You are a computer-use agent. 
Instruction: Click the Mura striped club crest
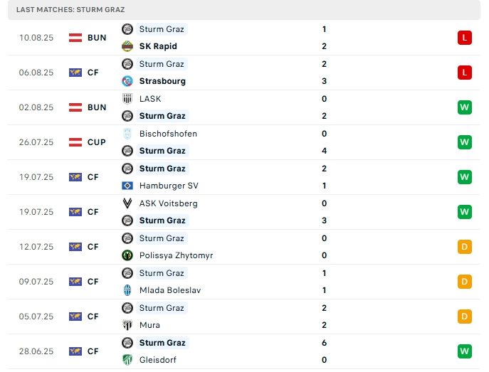tap(127, 325)
